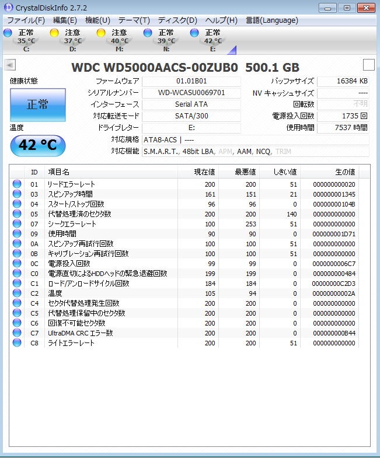Click status icon for UltraDMA CRC エラー数 row
Image resolution: width=380 pixels, height=458 pixels.
[x=17, y=333]
